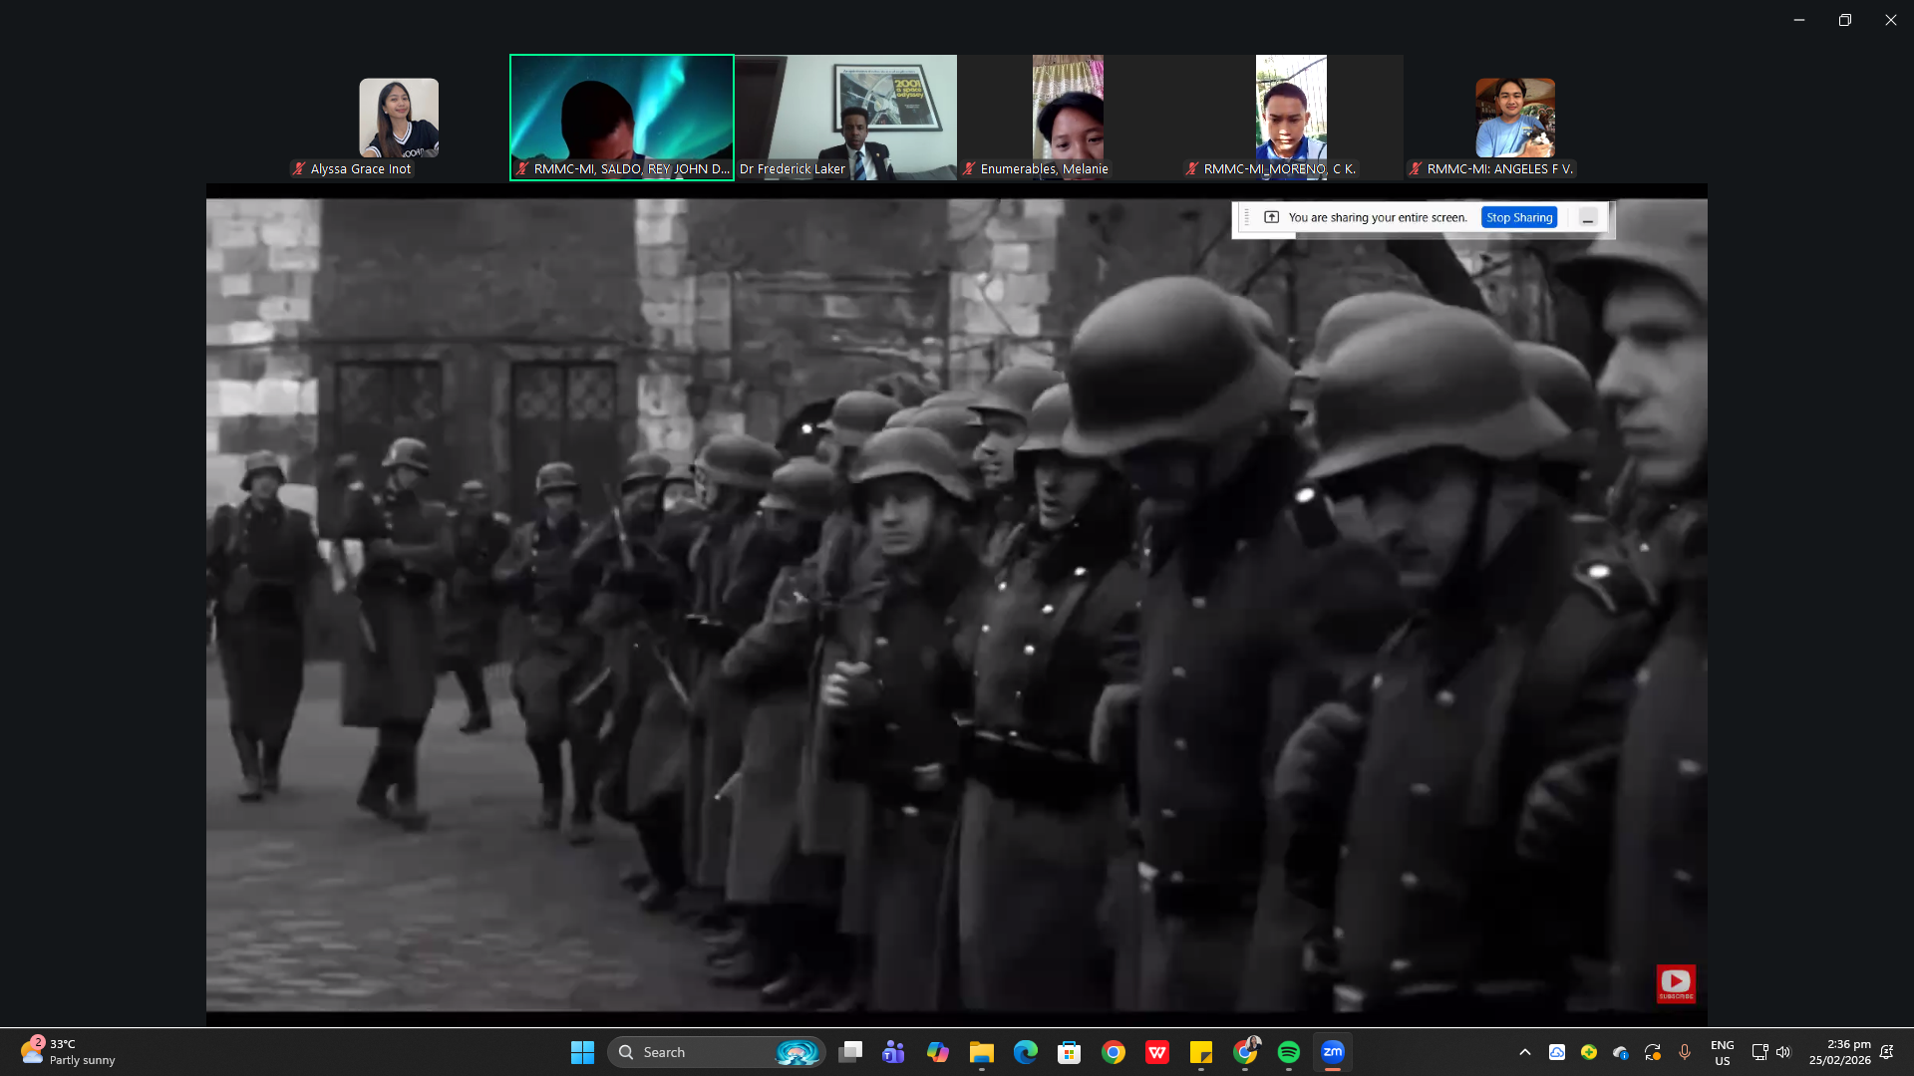Open the clock and date flyout
The width and height of the screenshot is (1914, 1076).
pos(1839,1052)
